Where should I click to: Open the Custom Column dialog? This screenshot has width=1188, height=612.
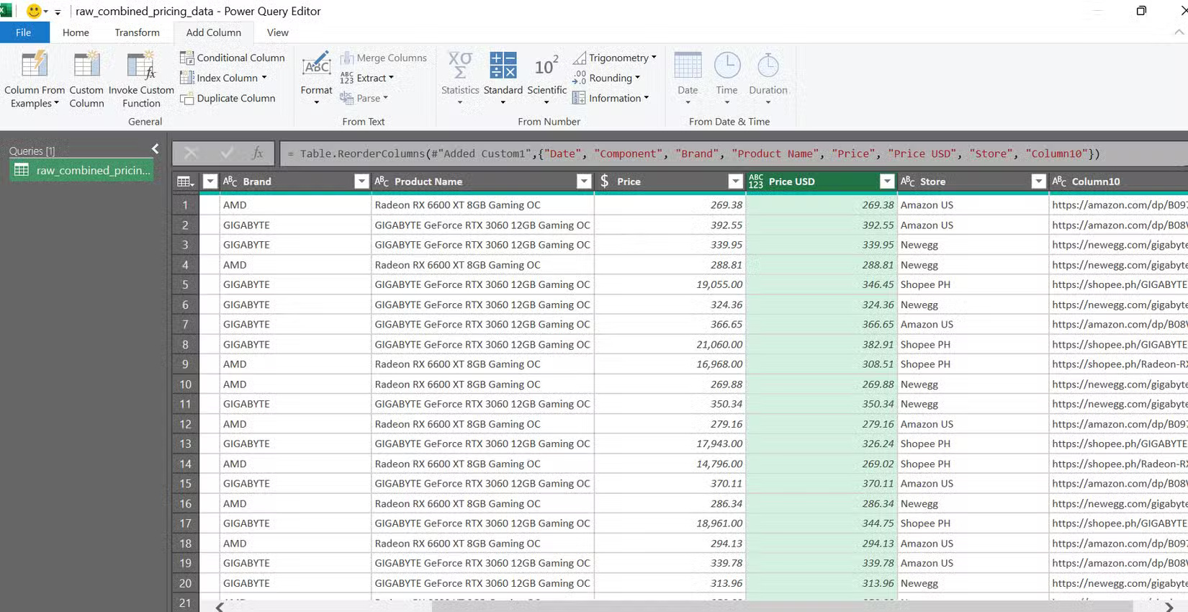tap(86, 66)
